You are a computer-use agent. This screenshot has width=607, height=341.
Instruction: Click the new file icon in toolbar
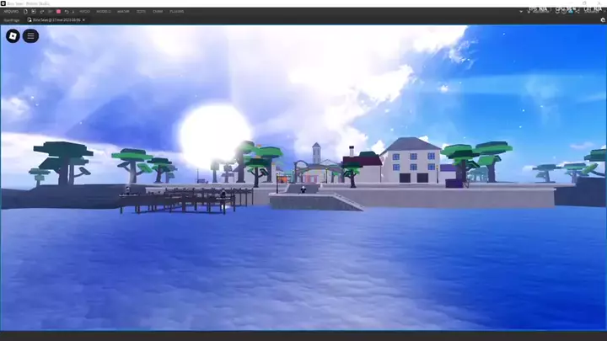(26, 11)
